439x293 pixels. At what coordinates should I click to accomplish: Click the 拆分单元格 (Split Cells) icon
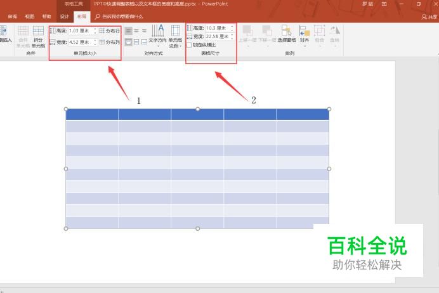point(38,31)
